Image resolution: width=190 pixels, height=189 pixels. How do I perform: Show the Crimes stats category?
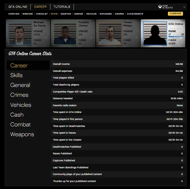click(19, 95)
